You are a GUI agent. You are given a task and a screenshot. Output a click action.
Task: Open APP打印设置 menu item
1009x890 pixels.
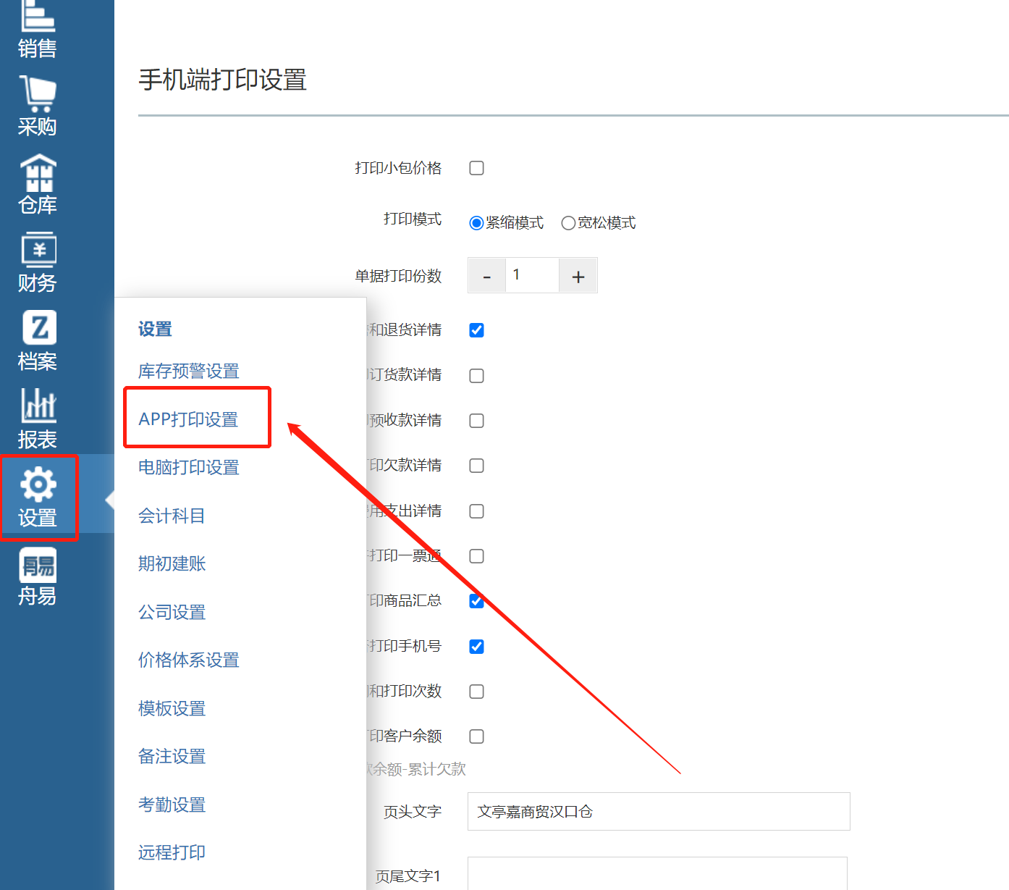click(188, 419)
